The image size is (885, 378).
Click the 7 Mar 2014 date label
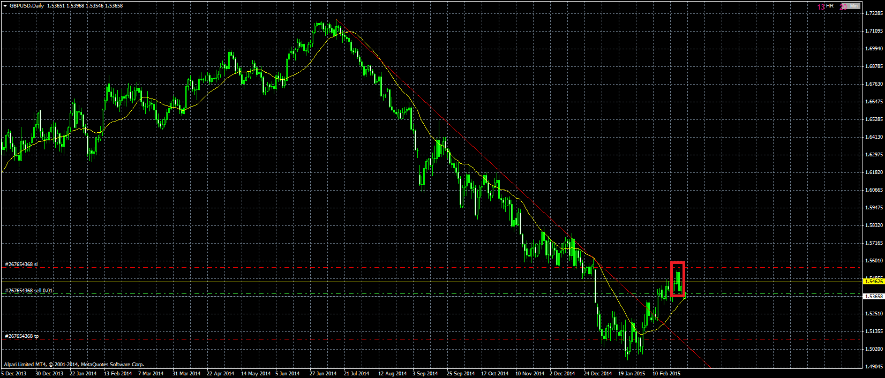pos(151,374)
